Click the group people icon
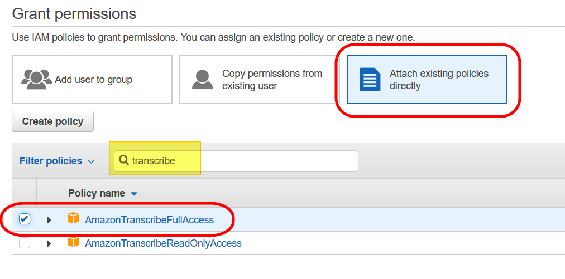Screen dimensions: 565x279 [x=37, y=79]
